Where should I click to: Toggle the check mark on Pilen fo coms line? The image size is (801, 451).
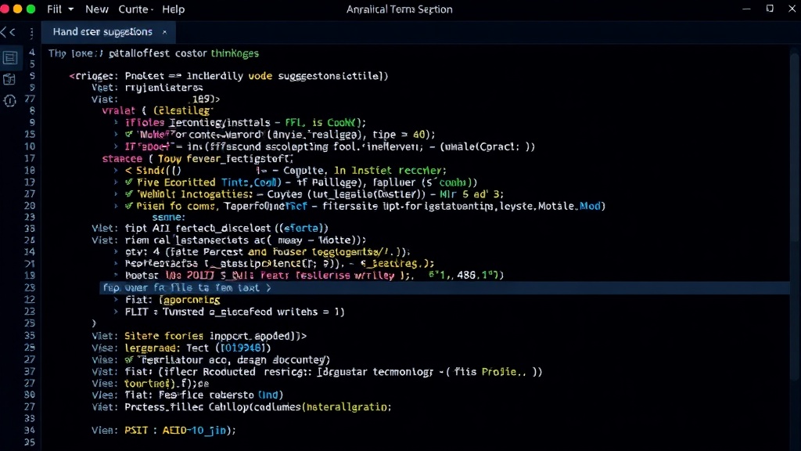click(129, 206)
